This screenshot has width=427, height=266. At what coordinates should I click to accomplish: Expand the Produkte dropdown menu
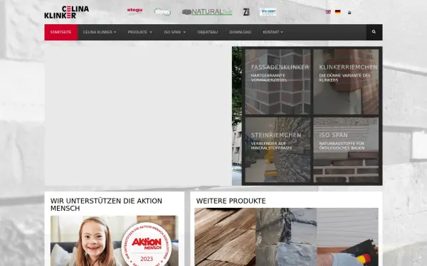[140, 32]
